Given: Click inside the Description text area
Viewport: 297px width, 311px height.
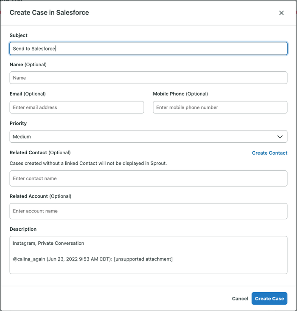Looking at the screenshot, I should [x=148, y=255].
